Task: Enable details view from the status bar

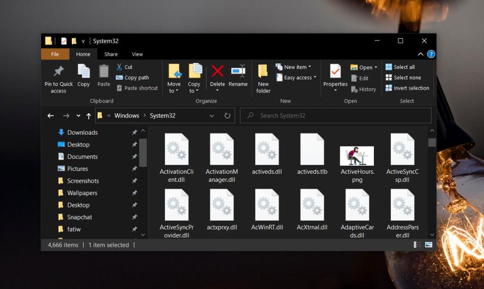Action: pyautogui.click(x=416, y=245)
